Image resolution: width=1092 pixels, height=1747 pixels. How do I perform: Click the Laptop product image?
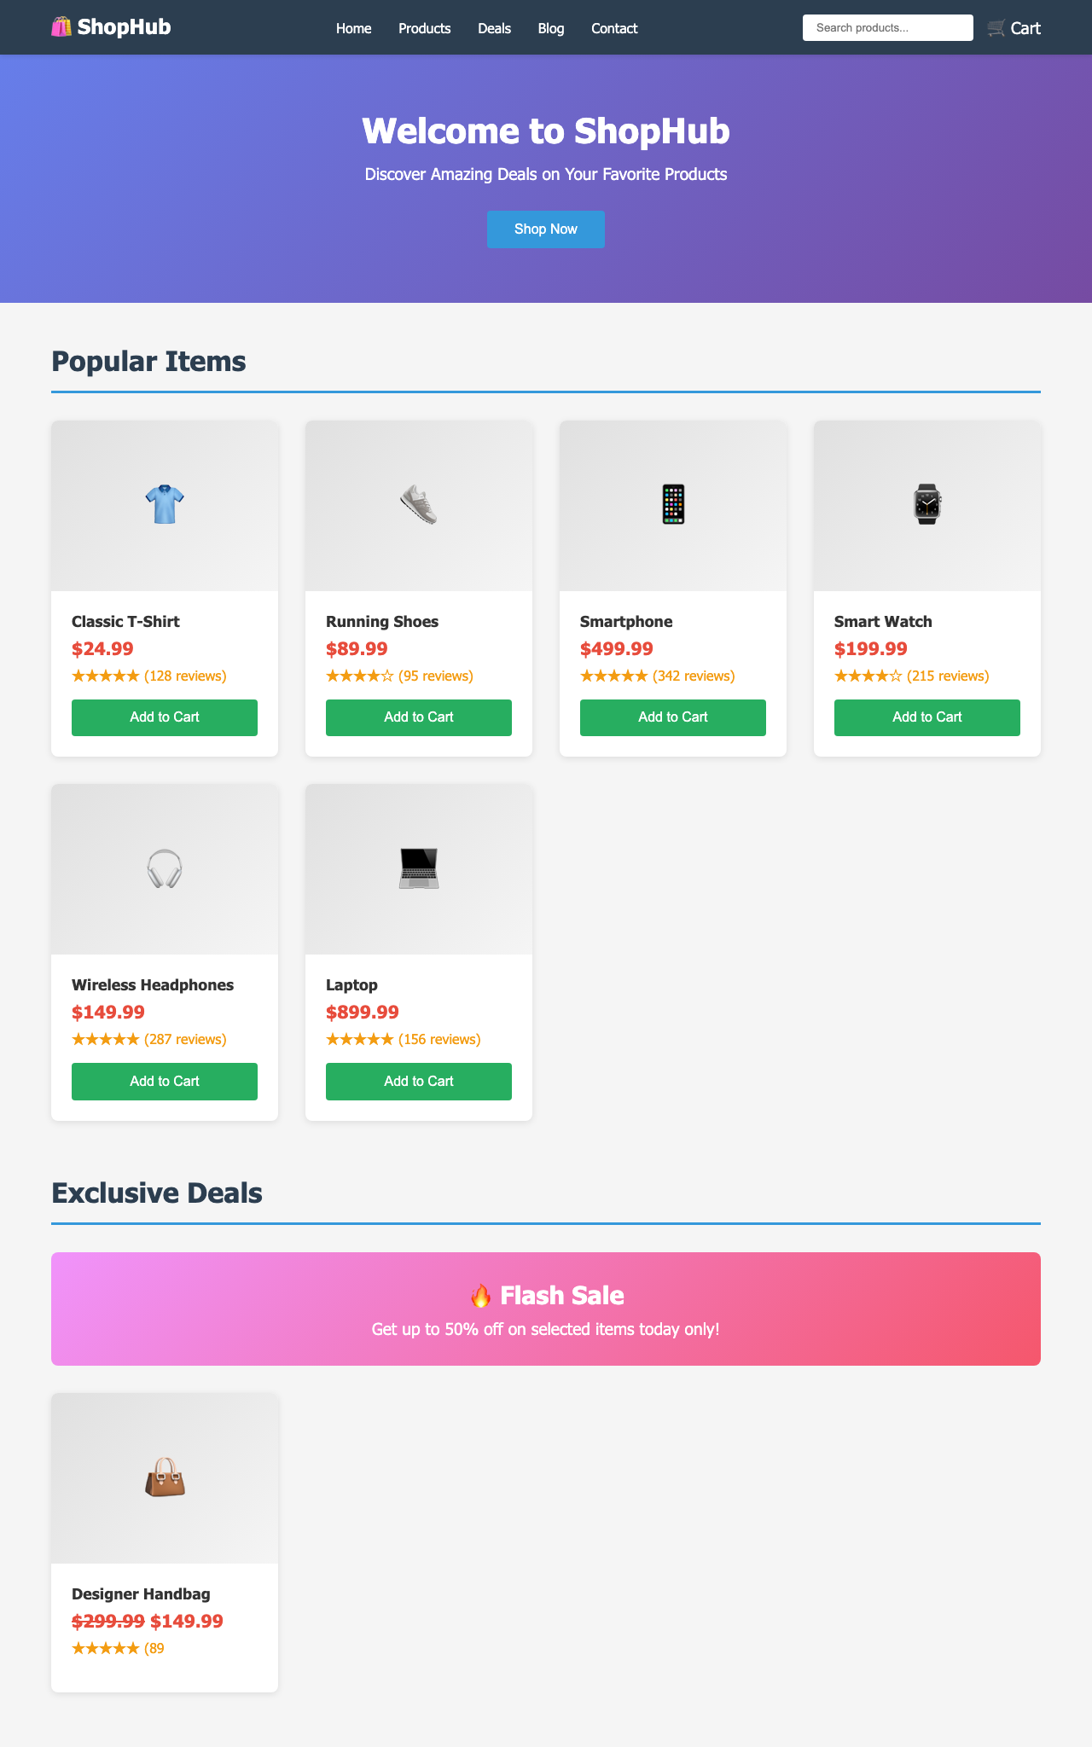click(418, 868)
